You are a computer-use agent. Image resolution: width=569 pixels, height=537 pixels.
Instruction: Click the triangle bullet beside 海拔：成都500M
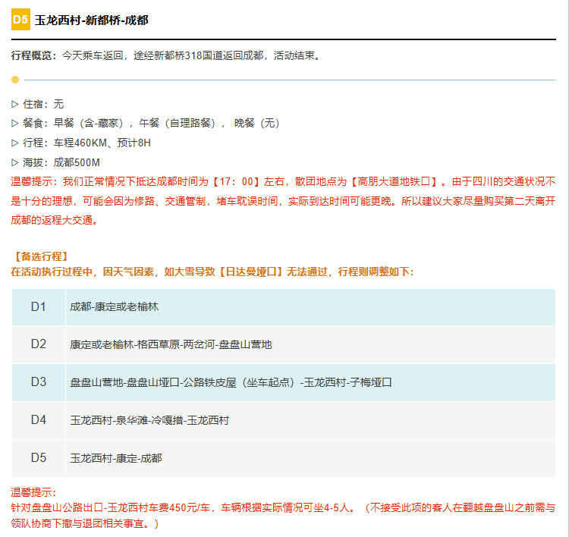(15, 162)
